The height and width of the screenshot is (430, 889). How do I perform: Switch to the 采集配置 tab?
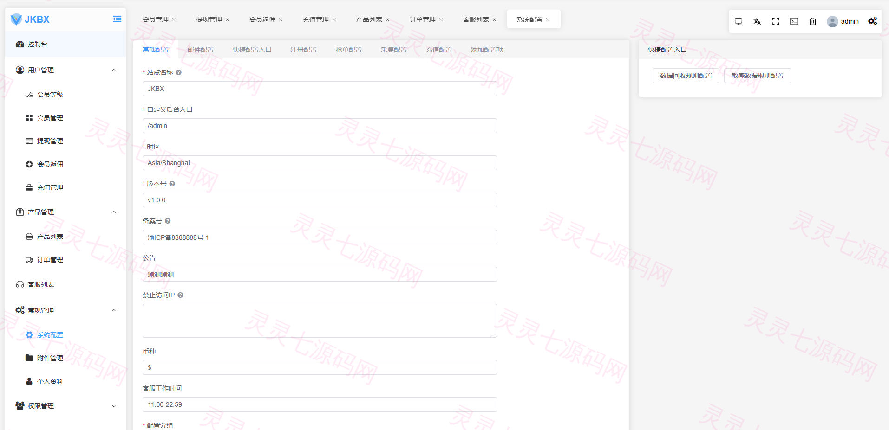coord(394,50)
